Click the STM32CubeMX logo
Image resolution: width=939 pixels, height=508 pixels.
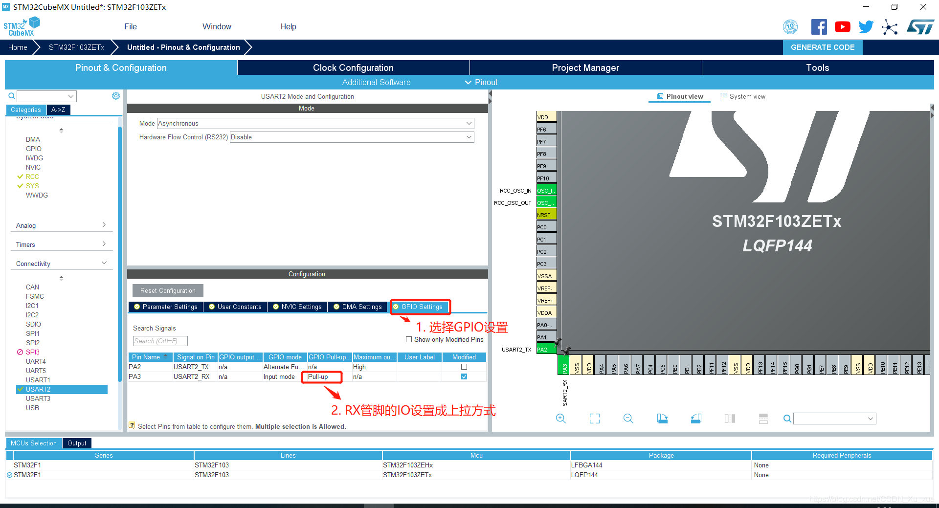(x=22, y=27)
